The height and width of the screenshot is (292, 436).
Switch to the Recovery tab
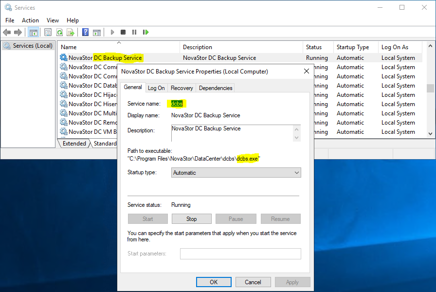pyautogui.click(x=182, y=88)
